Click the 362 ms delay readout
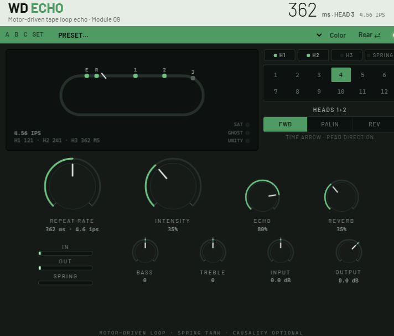 coord(302,10)
